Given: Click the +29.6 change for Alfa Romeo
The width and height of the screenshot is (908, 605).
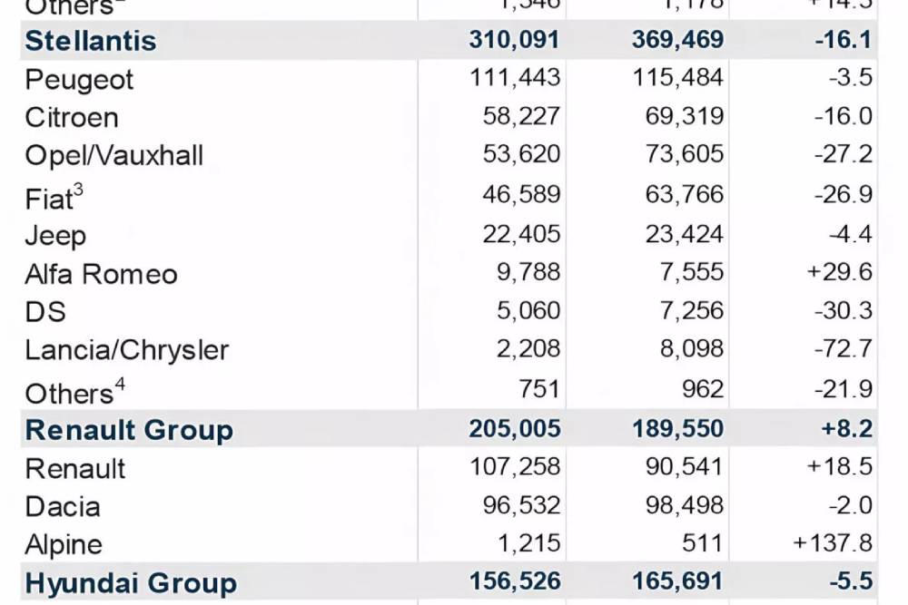Looking at the screenshot, I should pos(839,273).
